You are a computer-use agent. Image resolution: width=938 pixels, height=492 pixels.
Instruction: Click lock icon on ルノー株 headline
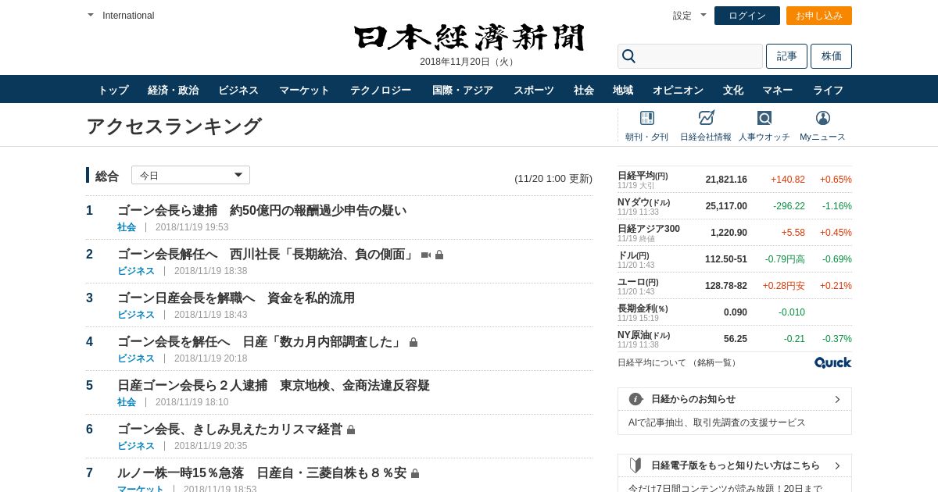[415, 473]
